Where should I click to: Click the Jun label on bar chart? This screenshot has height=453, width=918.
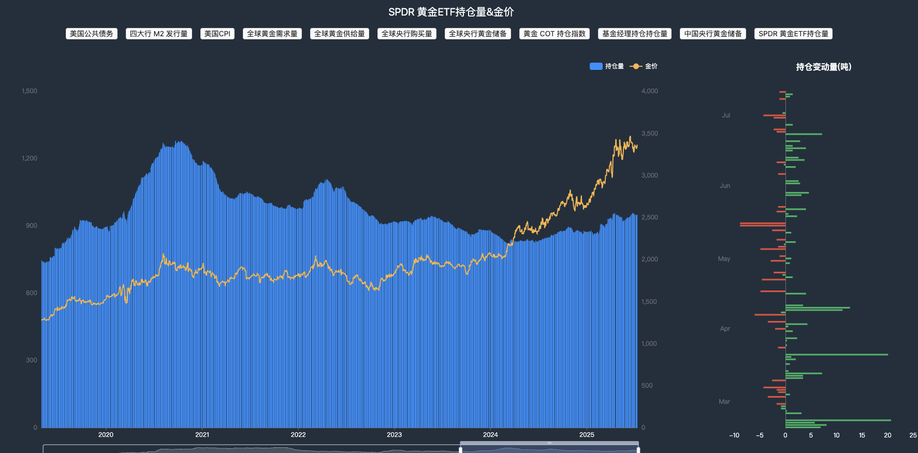[x=725, y=186]
